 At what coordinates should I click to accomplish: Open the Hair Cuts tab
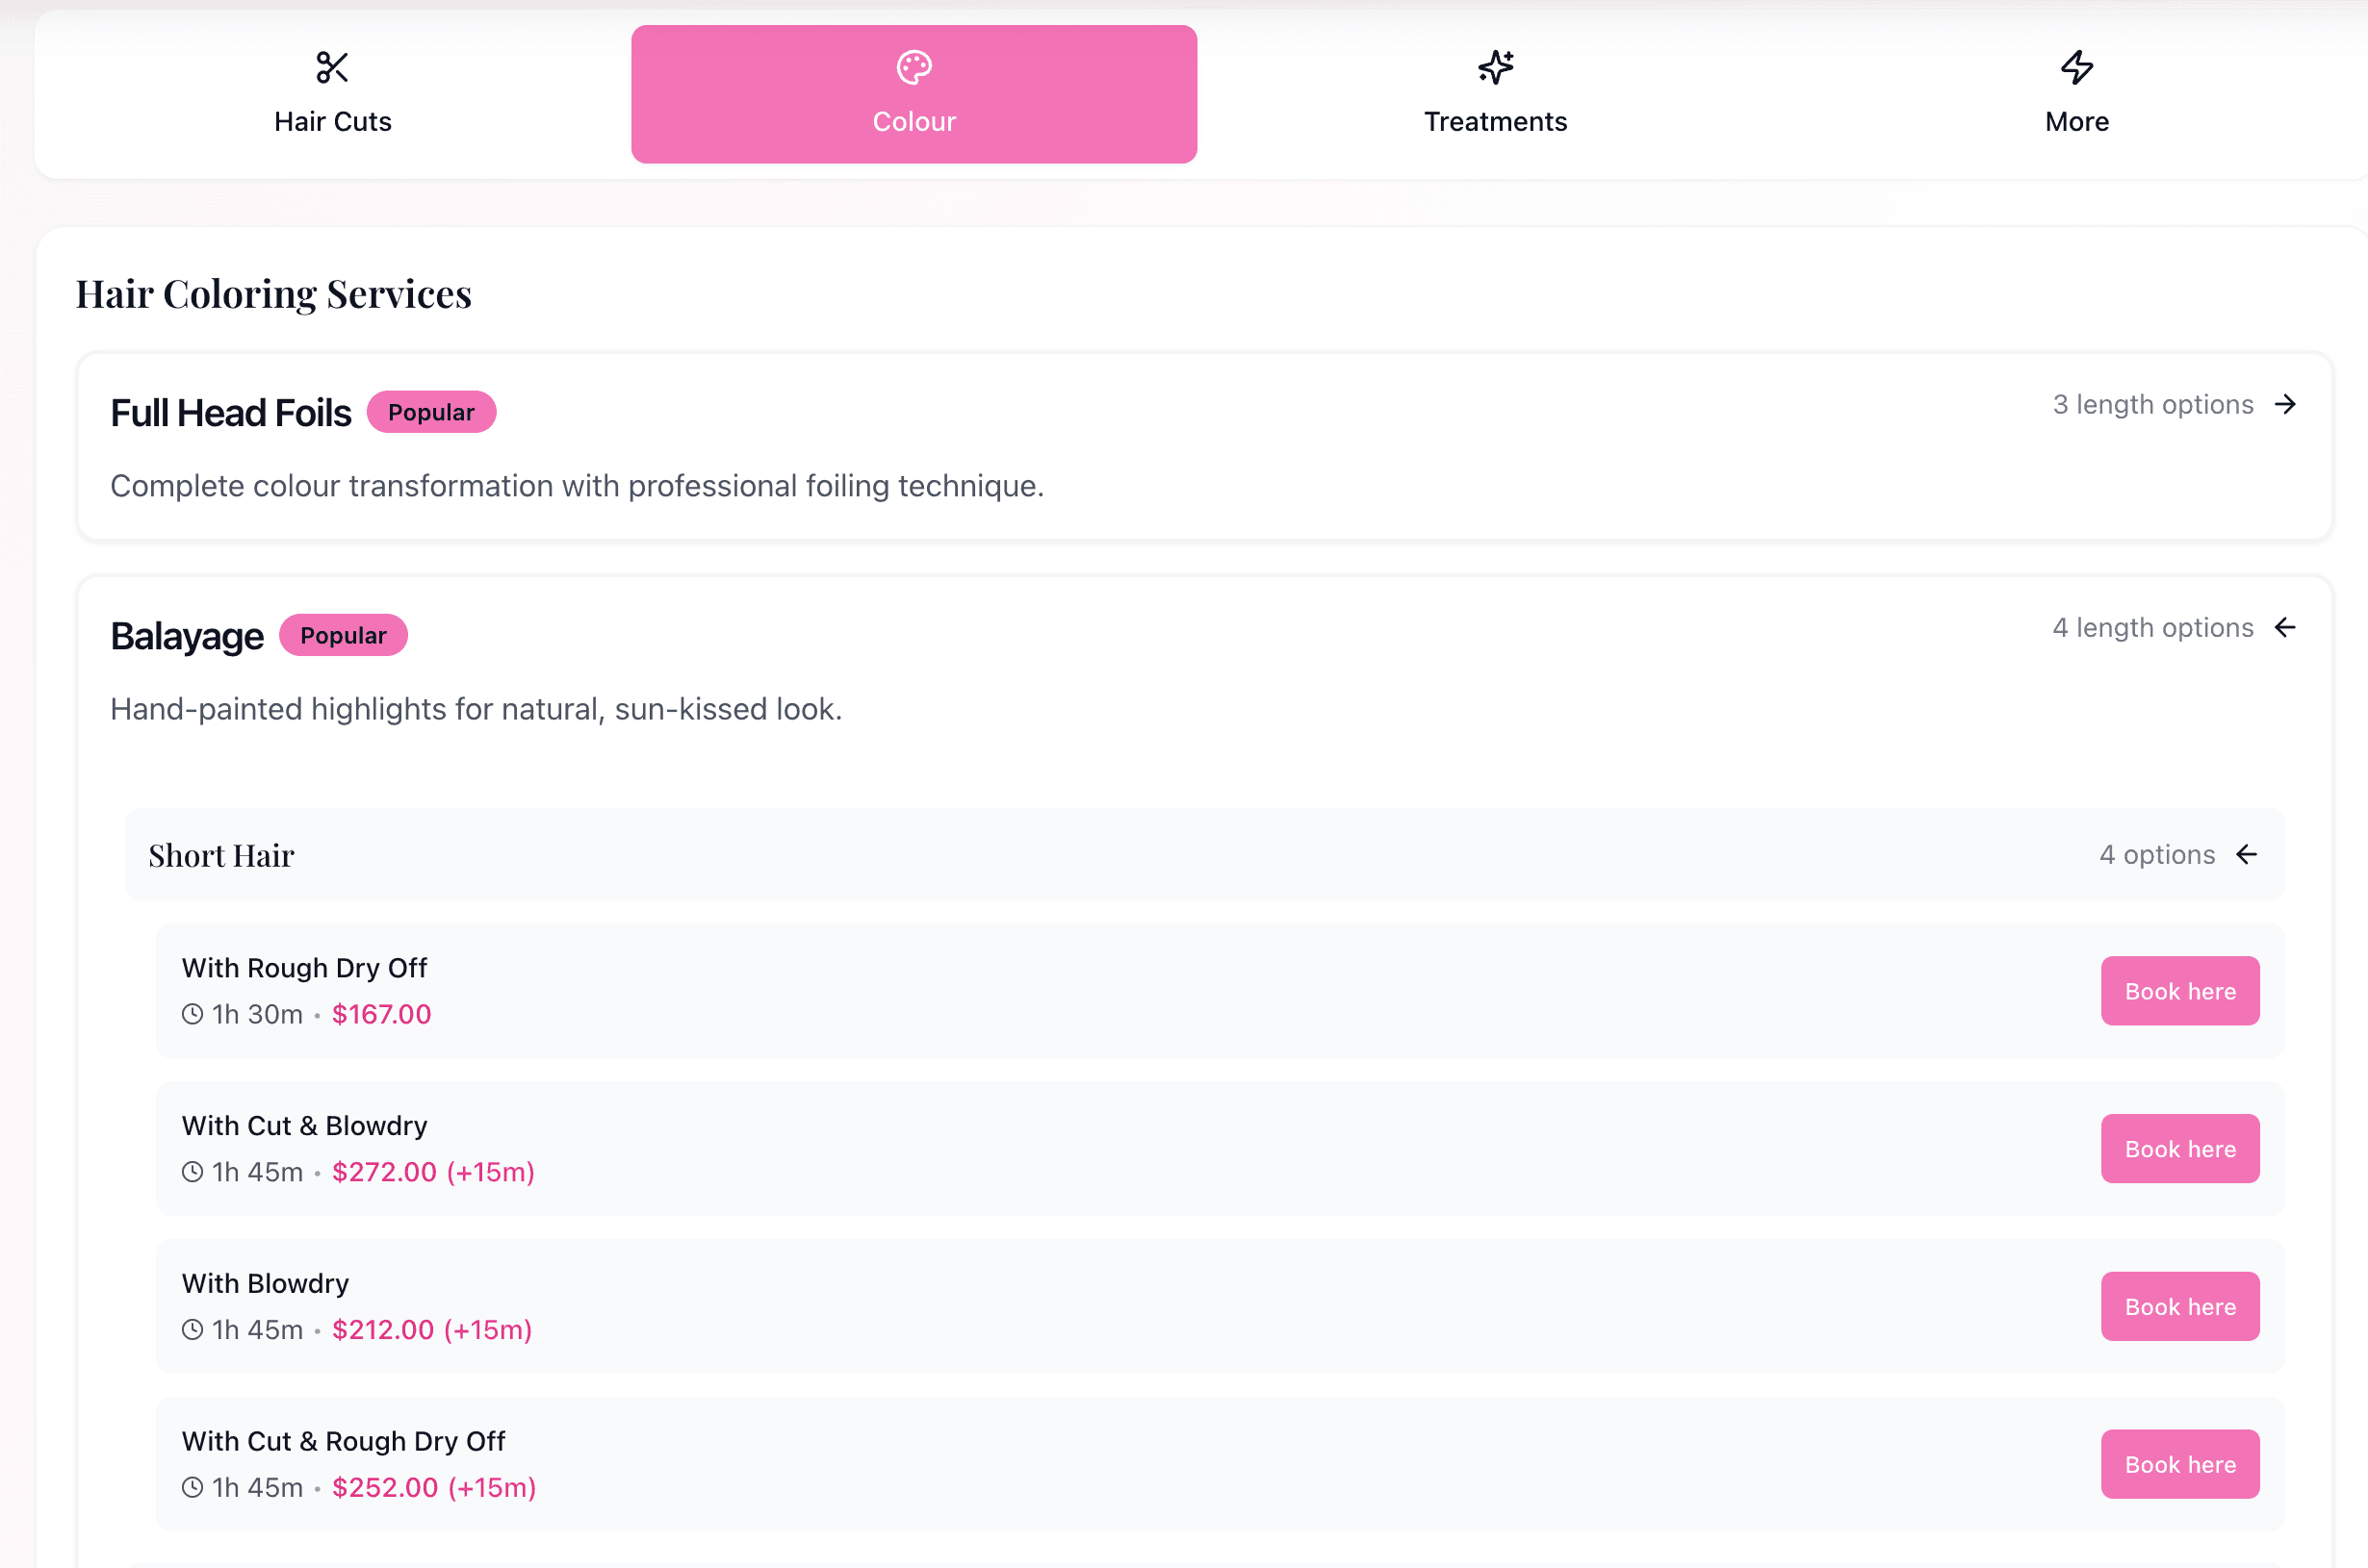point(332,95)
